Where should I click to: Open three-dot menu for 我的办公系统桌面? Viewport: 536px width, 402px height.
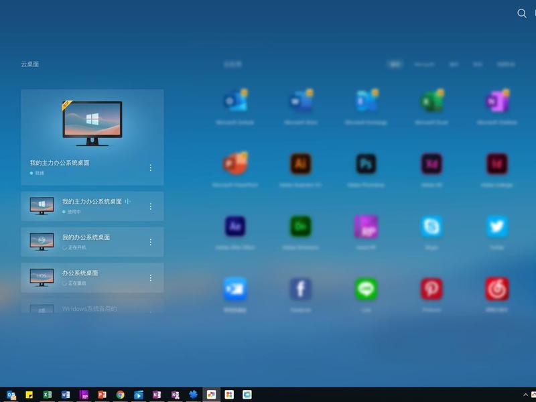click(x=150, y=242)
